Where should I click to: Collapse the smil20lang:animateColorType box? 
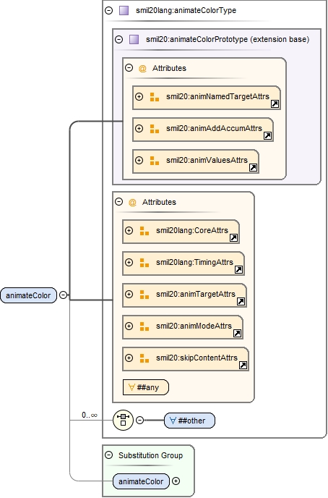(x=108, y=10)
